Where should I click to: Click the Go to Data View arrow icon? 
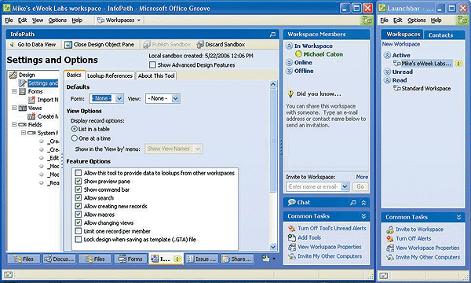click(x=13, y=45)
